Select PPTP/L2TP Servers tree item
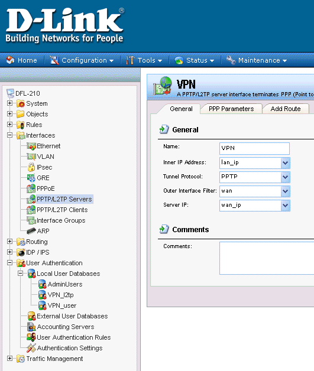 (x=64, y=199)
